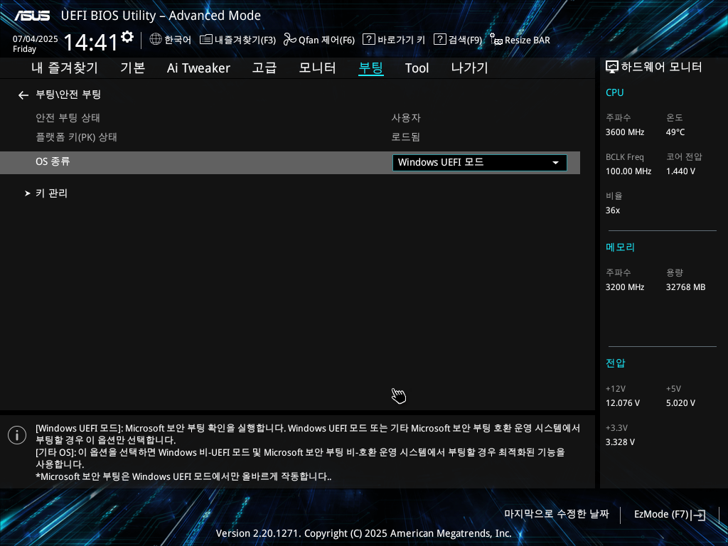Expand the 키 관리 submenu
Viewport: 728px width, 546px height.
tap(51, 193)
